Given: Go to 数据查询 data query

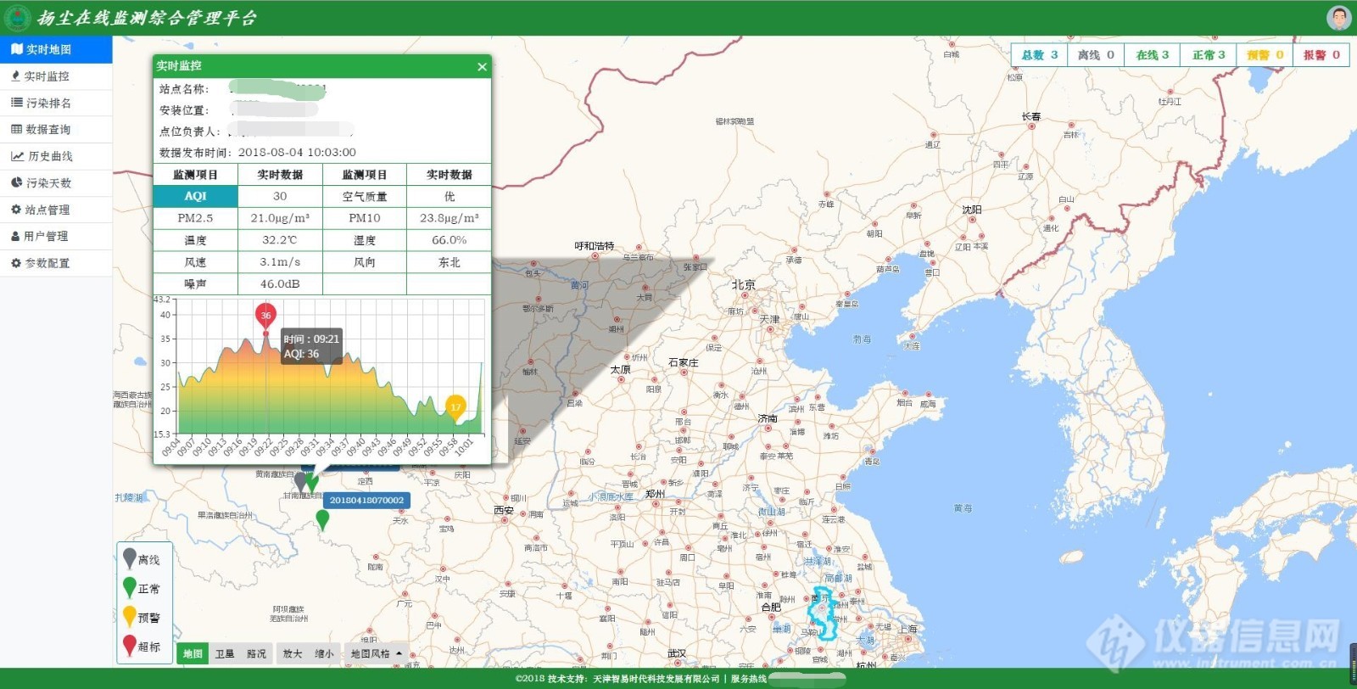Looking at the screenshot, I should coord(56,130).
